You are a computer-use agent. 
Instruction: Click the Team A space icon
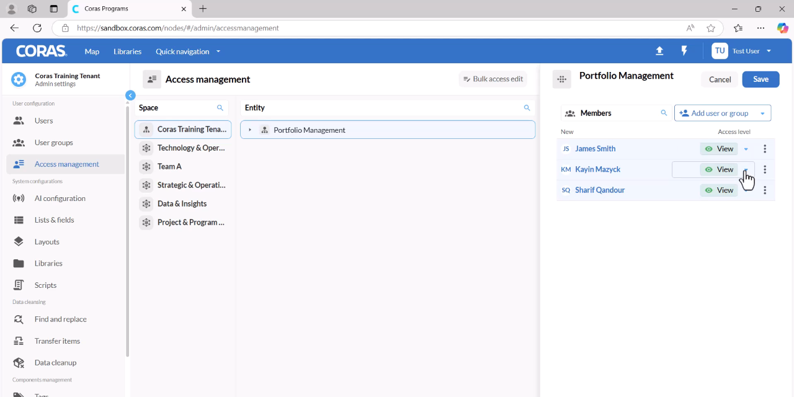146,166
